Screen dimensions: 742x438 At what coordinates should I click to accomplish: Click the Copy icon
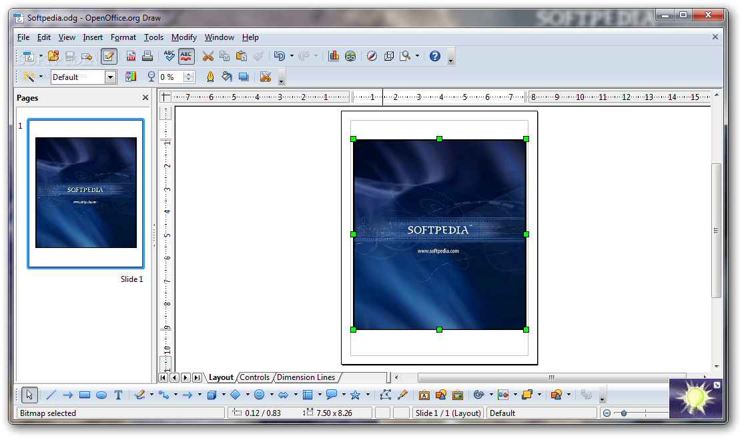tap(225, 56)
